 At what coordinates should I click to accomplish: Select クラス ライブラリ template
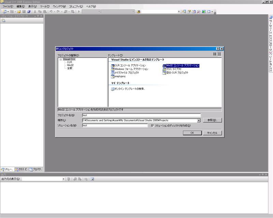172,69
